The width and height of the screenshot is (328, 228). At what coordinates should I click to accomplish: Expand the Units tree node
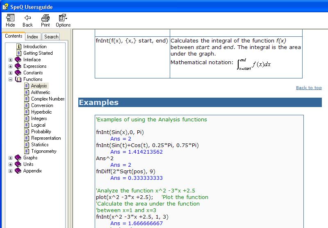[x=11, y=164]
